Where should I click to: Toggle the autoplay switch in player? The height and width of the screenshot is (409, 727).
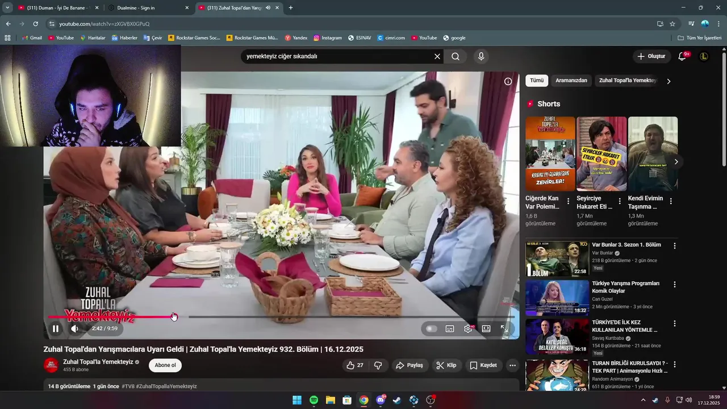point(432,328)
